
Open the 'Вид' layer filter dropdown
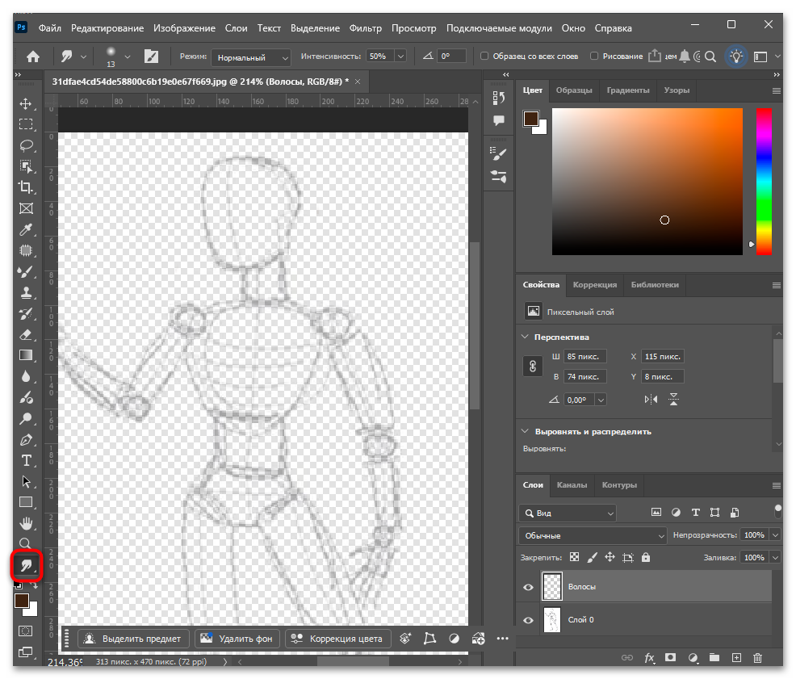point(568,513)
